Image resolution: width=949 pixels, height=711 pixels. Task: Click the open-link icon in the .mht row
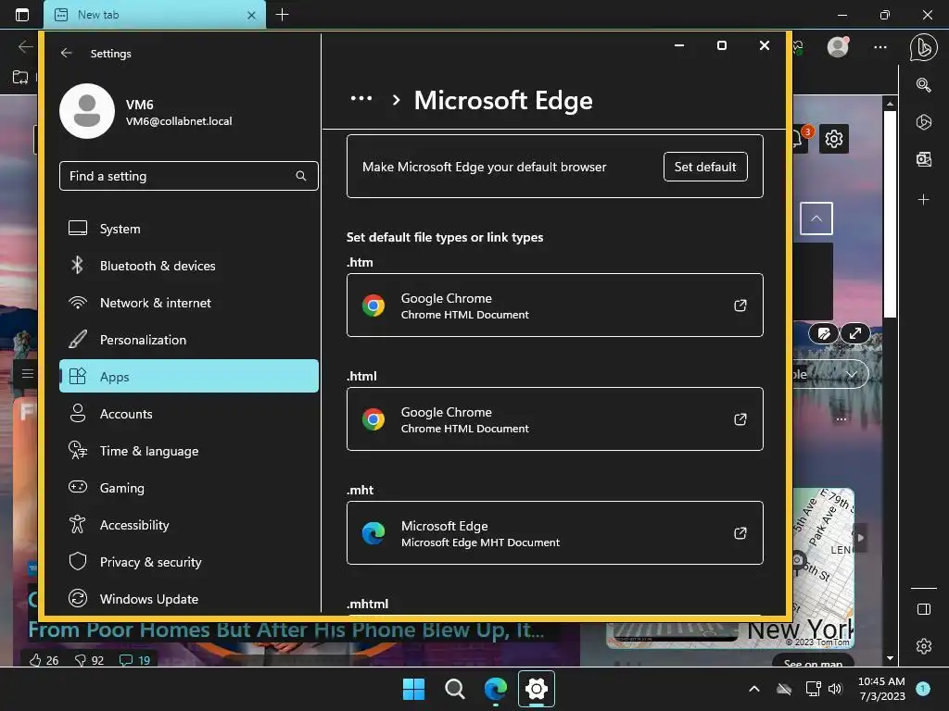[x=740, y=532]
